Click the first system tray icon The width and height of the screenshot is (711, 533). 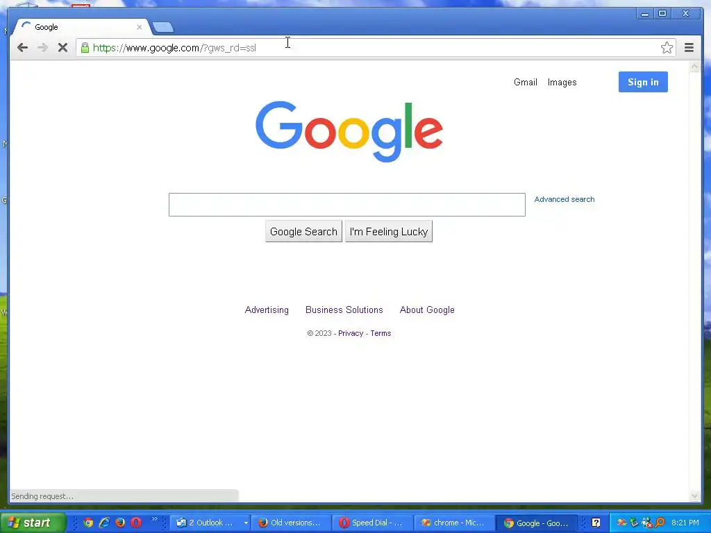pos(621,523)
